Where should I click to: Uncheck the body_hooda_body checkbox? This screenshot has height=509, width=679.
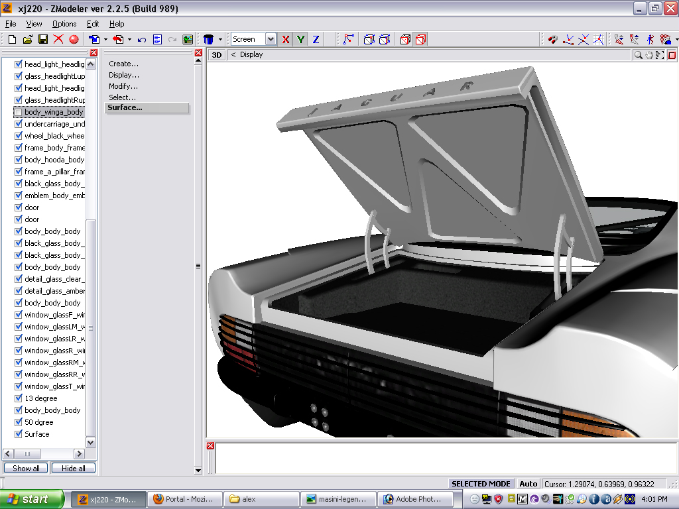(18, 160)
